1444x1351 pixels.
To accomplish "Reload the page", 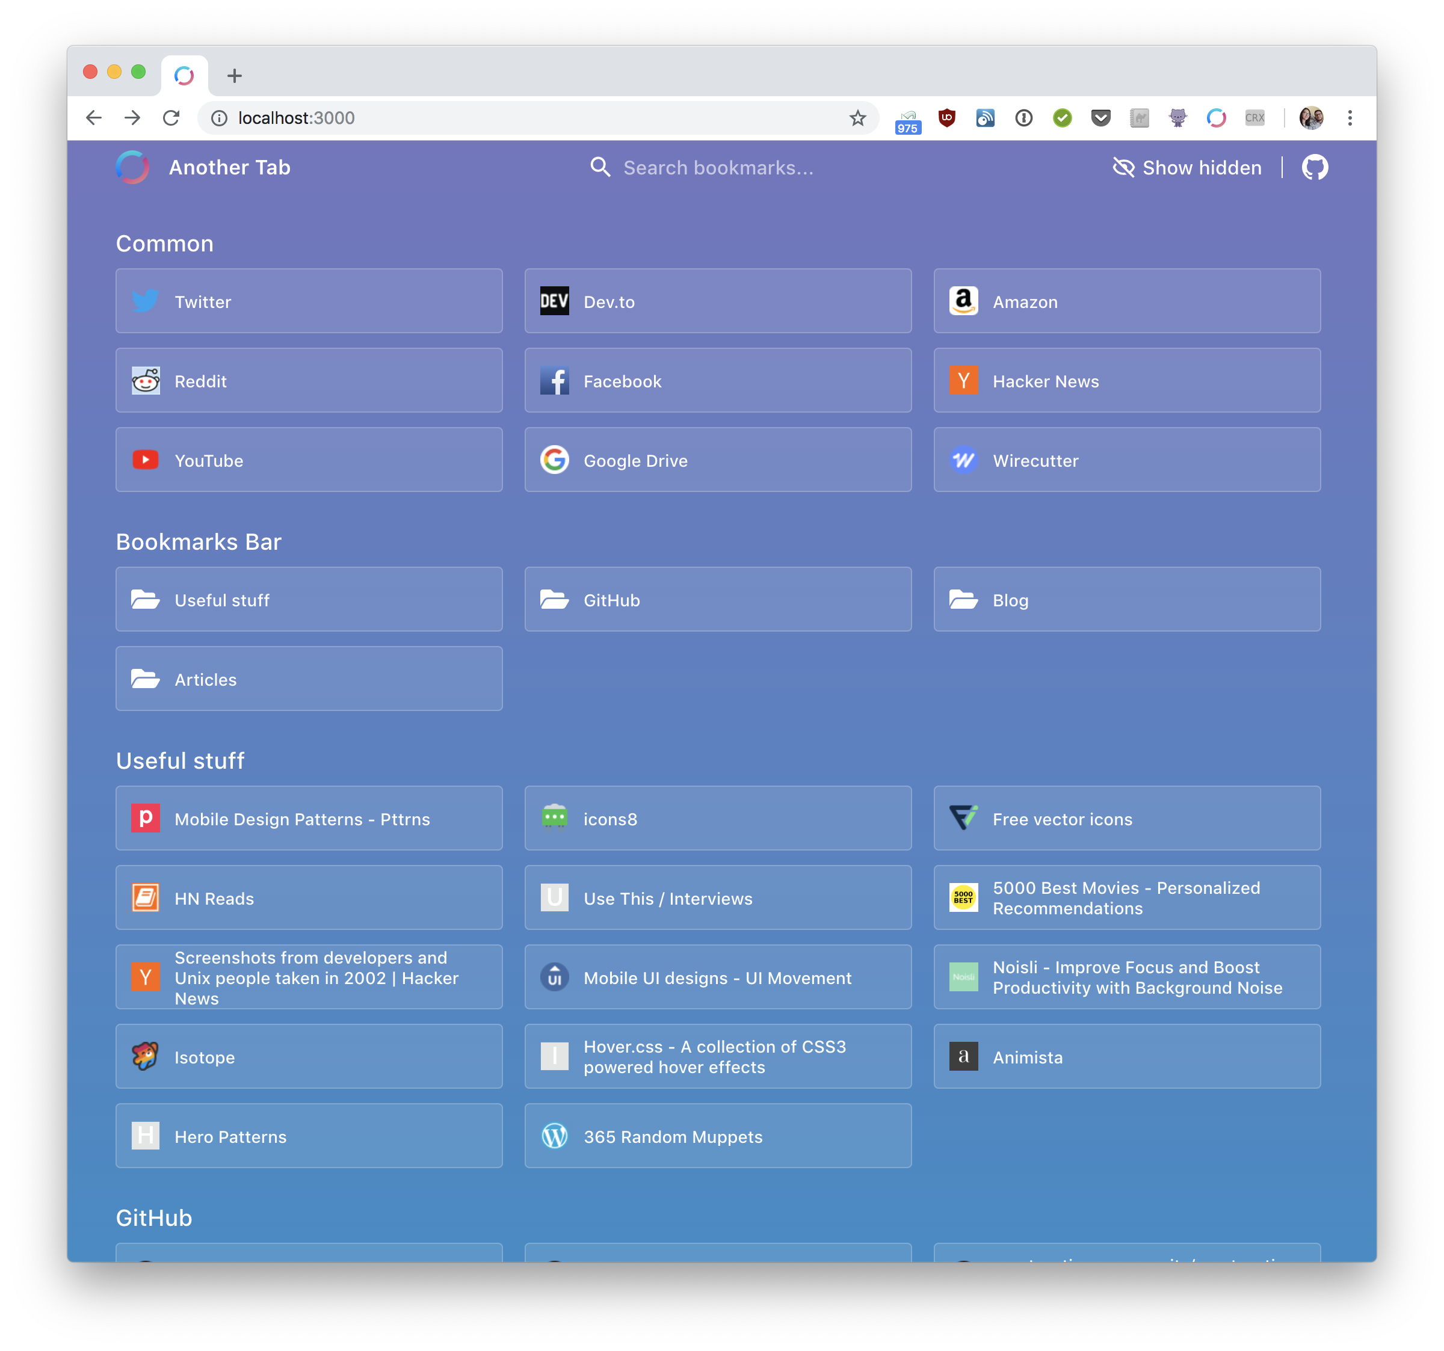I will [x=171, y=118].
